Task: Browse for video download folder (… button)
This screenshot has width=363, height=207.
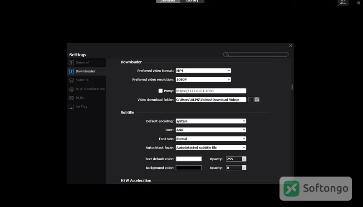Action: click(251, 100)
